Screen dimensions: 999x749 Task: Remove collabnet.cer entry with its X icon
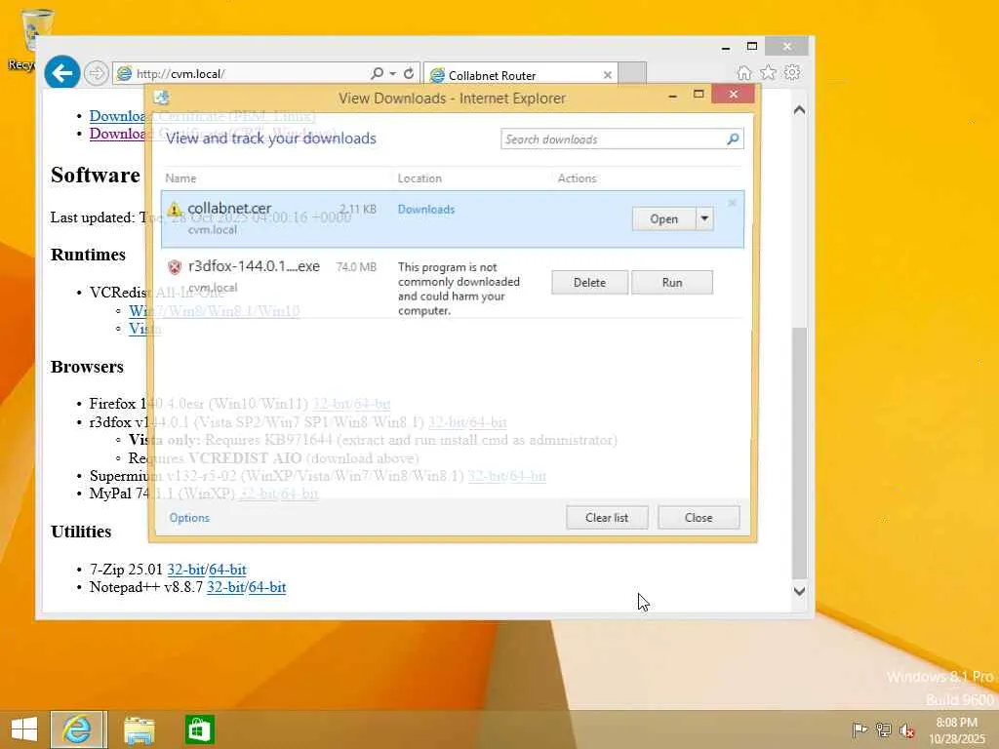[x=732, y=203]
